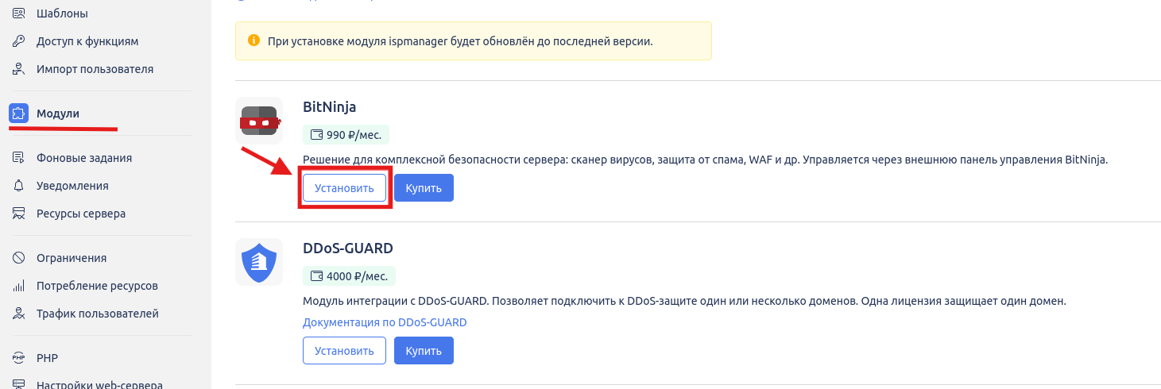Click the Потребление ресурсов chart icon
Viewport: 1161px width, 389px height.
tap(19, 286)
